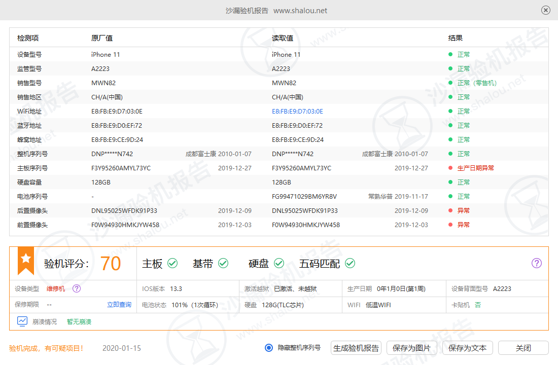Close the report with the X icon

[x=545, y=10]
